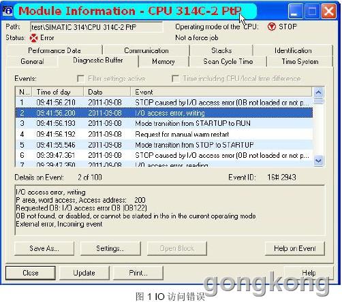Click the event list scroll down arrow
342x302 pixels.
coord(318,161)
